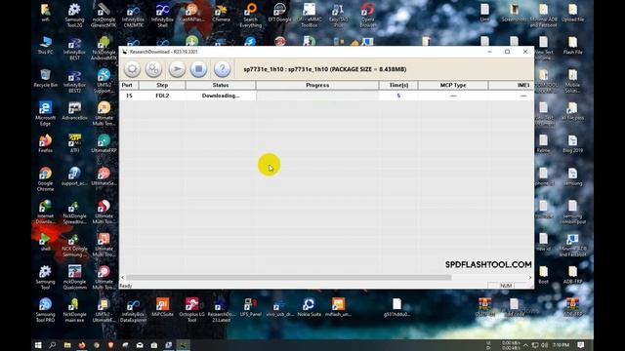Image resolution: width=625 pixels, height=351 pixels.
Task: Open the Opera Browser desktop icon
Action: (x=367, y=16)
